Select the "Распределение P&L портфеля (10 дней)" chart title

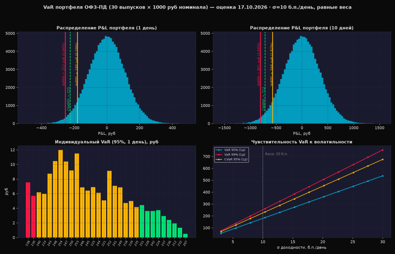pos(302,28)
